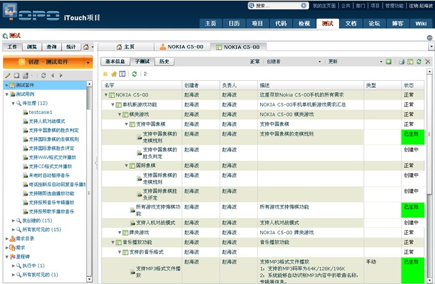The width and height of the screenshot is (435, 284).
Task: Click 已生效 status of 所有游戏支持悔棋功能 row
Action: pyautogui.click(x=413, y=210)
